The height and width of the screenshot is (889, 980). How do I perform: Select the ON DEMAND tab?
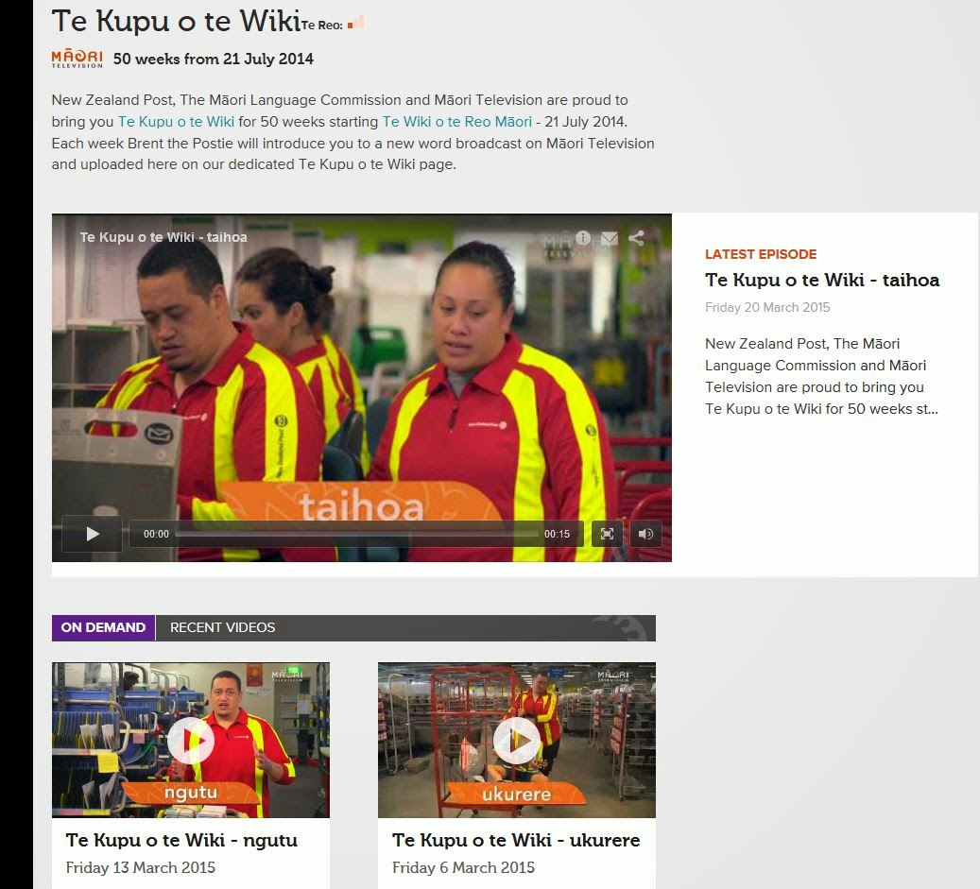click(x=103, y=627)
